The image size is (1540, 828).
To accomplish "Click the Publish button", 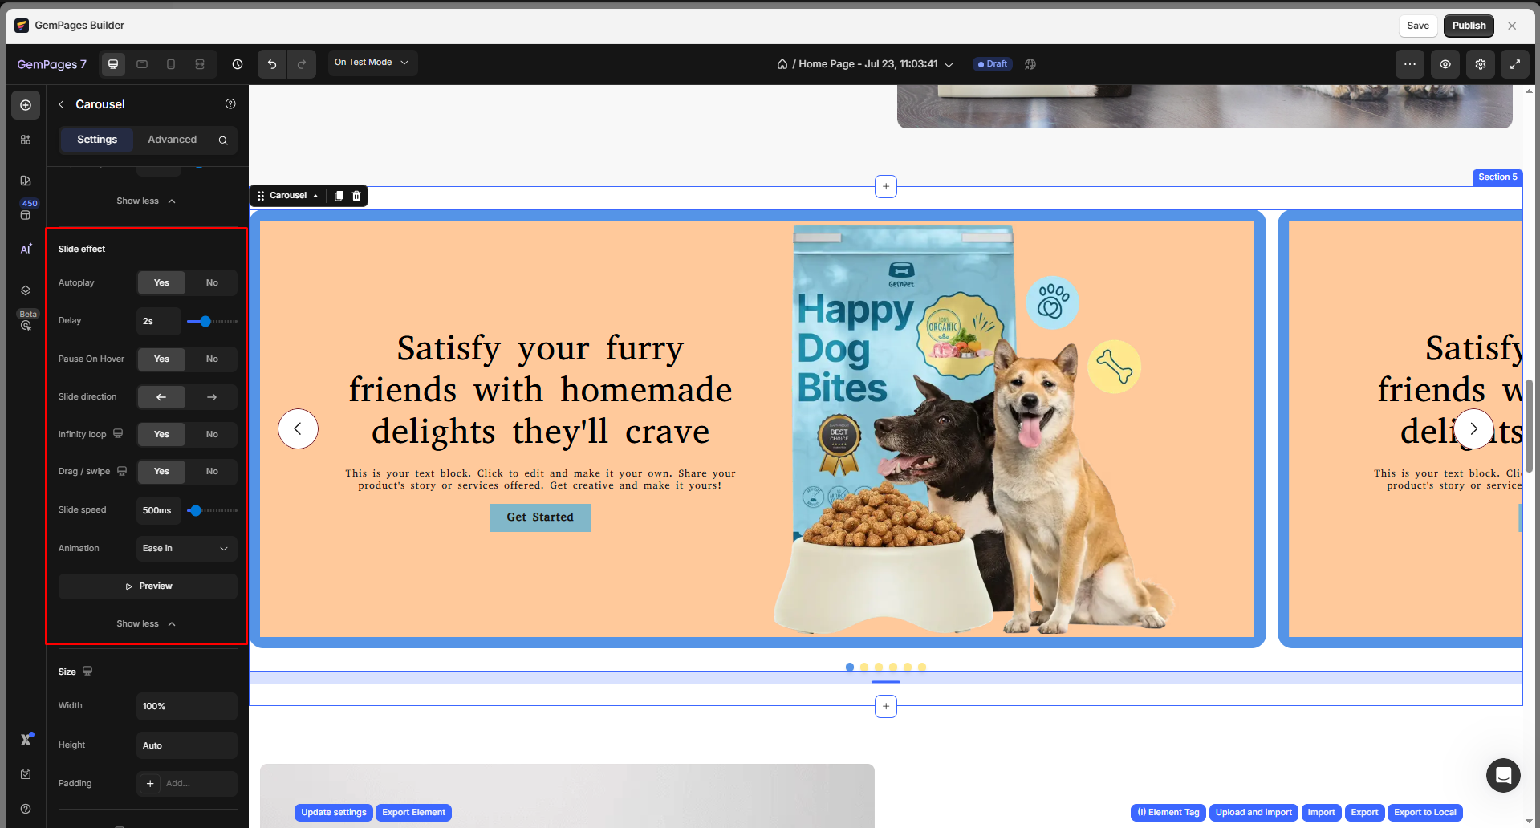I will [x=1468, y=26].
